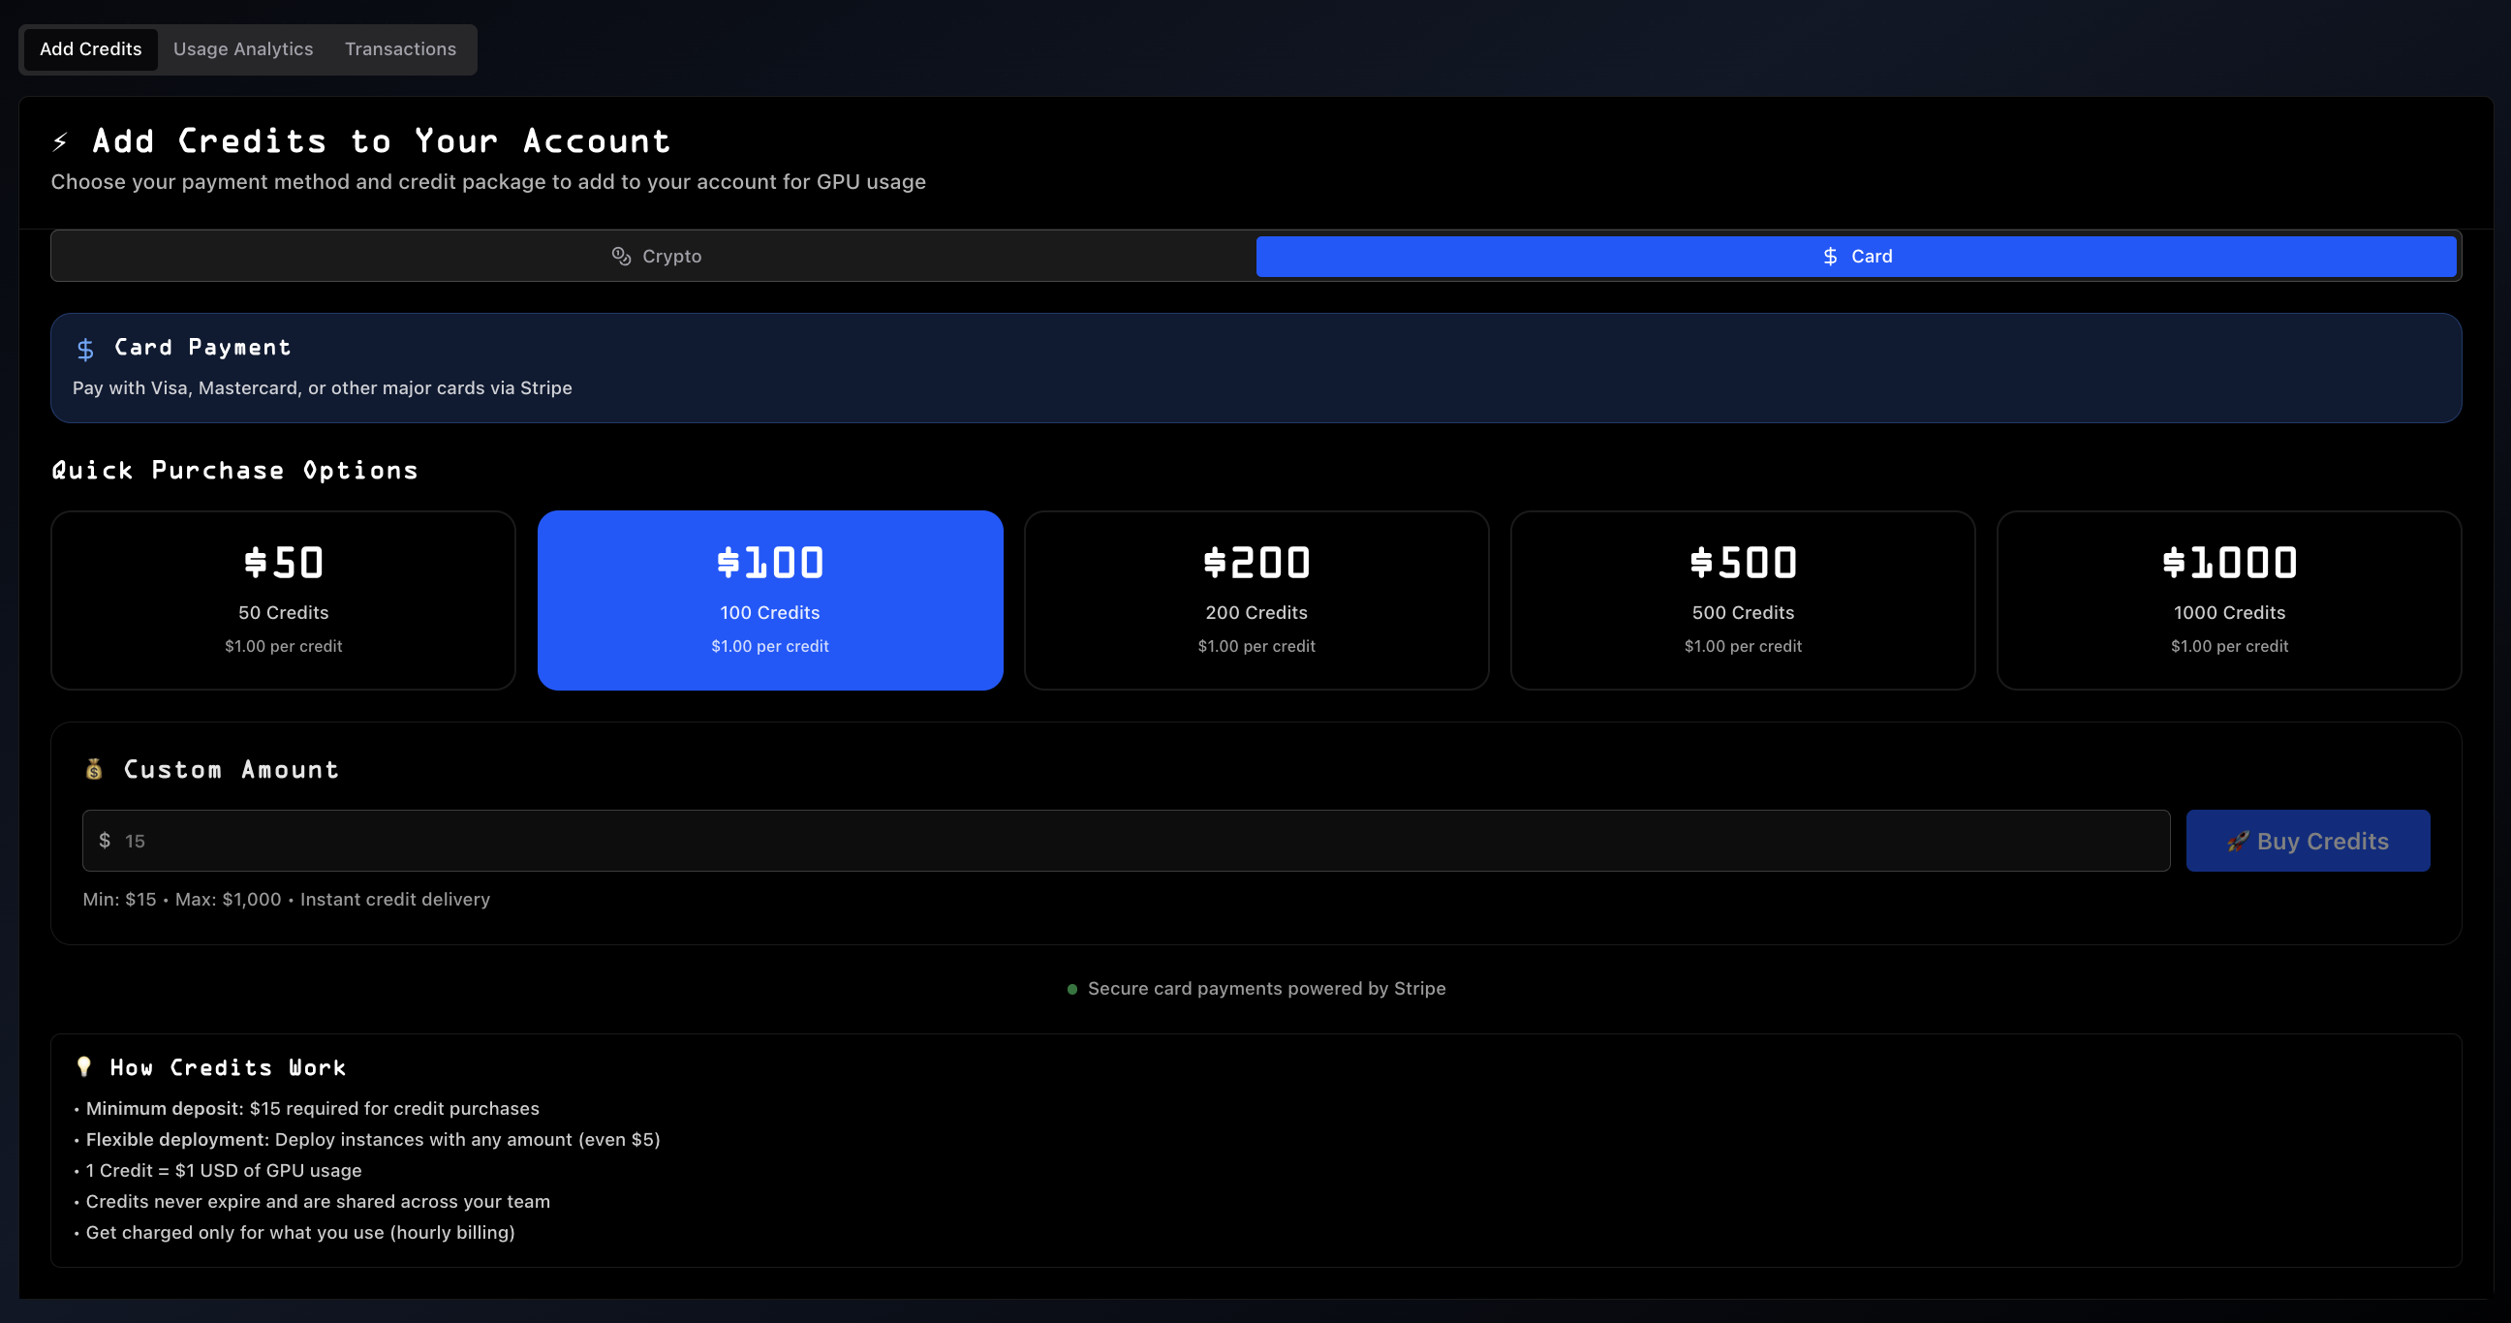The width and height of the screenshot is (2511, 1323).
Task: Click the dollar icon in the Card Payment panel
Action: pos(85,347)
